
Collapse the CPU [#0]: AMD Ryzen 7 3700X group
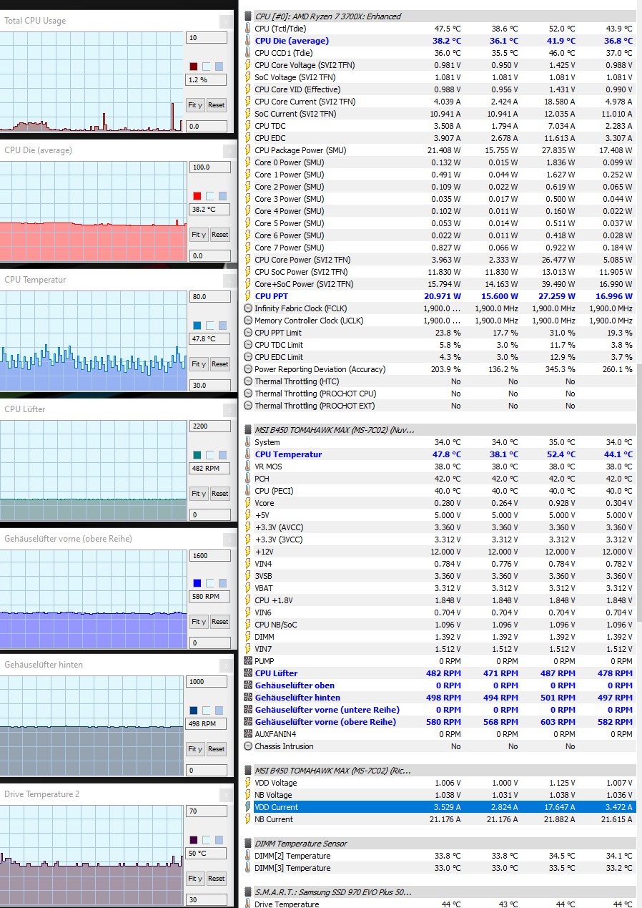(248, 16)
